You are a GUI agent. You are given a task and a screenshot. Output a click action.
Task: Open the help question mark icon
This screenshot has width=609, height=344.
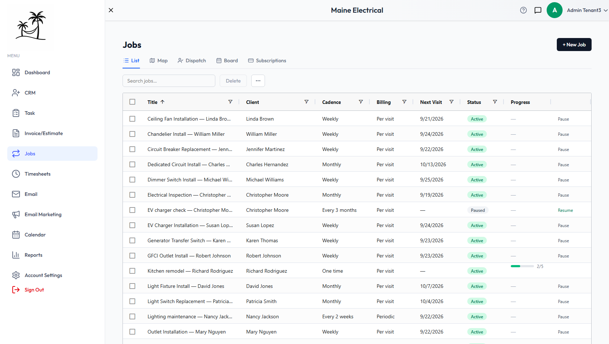pos(523,10)
